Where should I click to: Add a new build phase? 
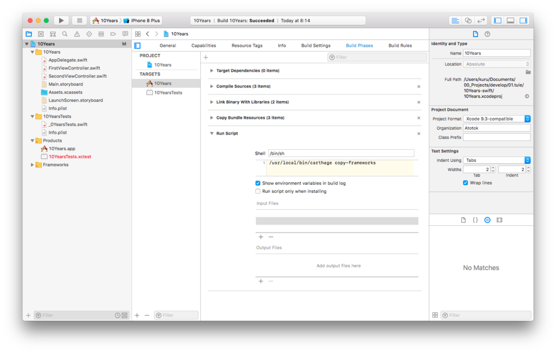pyautogui.click(x=206, y=58)
